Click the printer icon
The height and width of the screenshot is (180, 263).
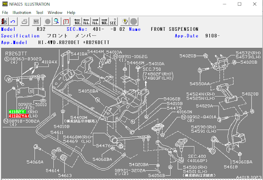pos(25,22)
